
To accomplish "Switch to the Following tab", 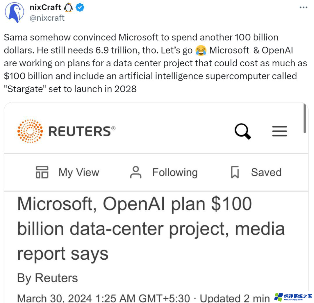I will point(175,172).
